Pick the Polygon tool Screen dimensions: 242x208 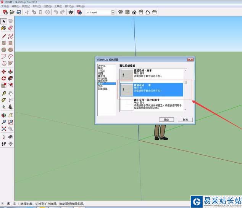(10, 50)
